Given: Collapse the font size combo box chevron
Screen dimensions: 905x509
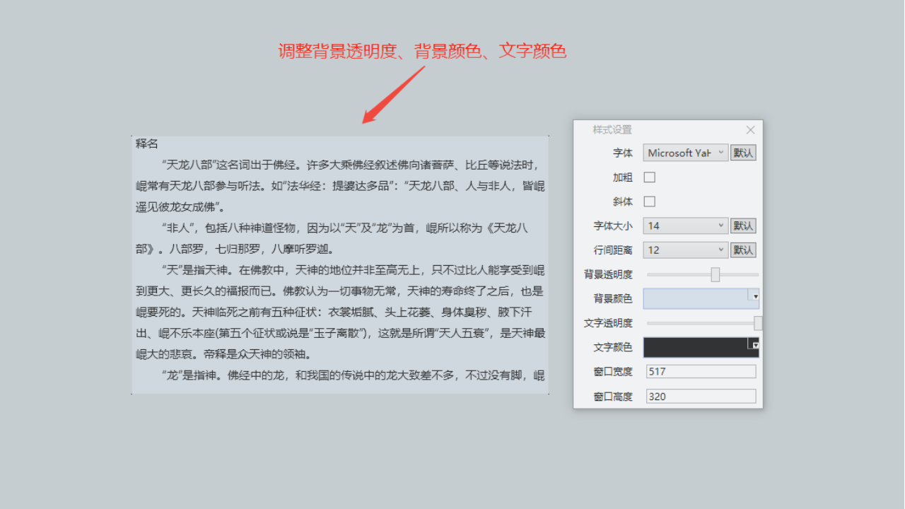Looking at the screenshot, I should point(720,225).
